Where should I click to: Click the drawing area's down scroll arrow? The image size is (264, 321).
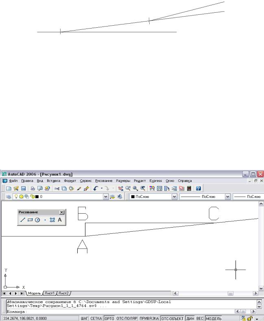tap(261, 288)
